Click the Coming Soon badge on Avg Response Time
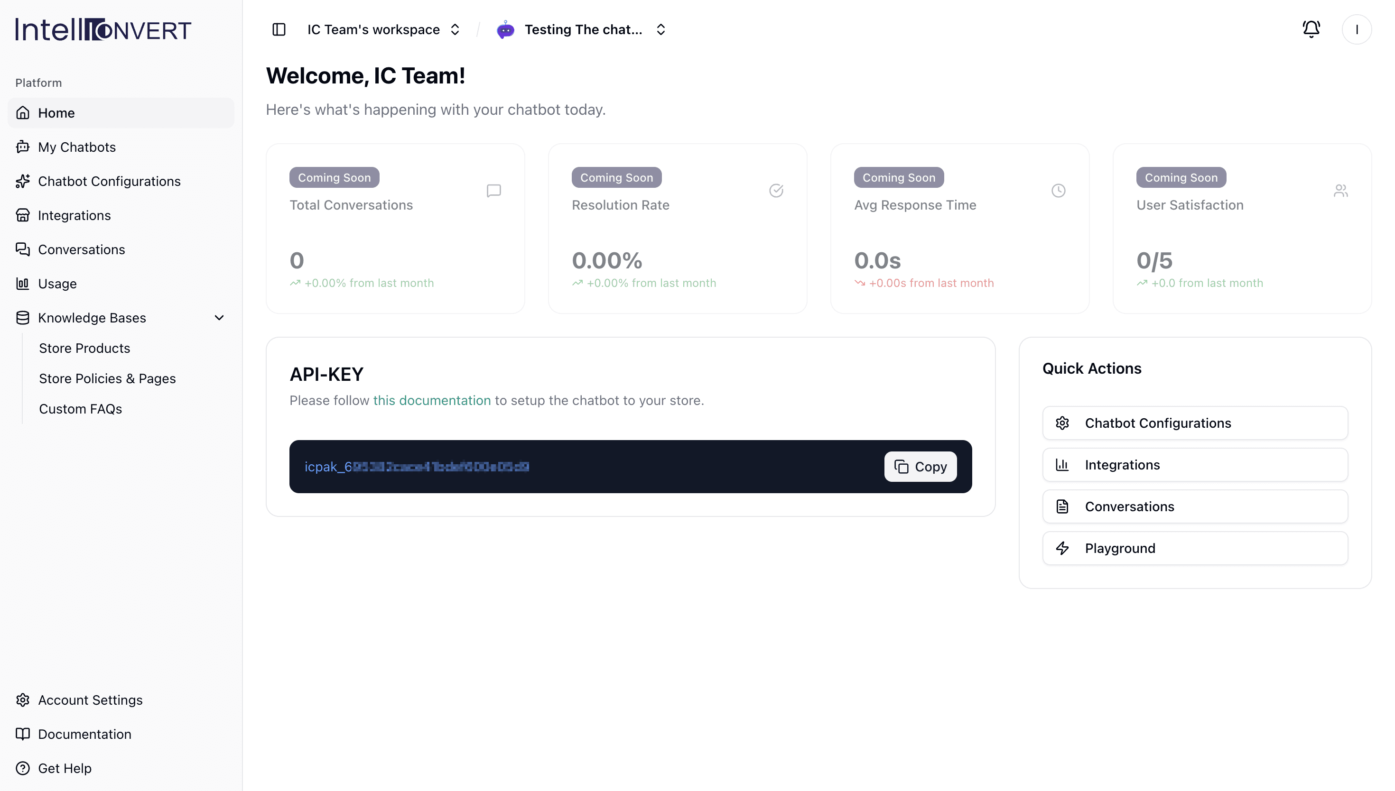The image size is (1395, 791). (x=899, y=178)
